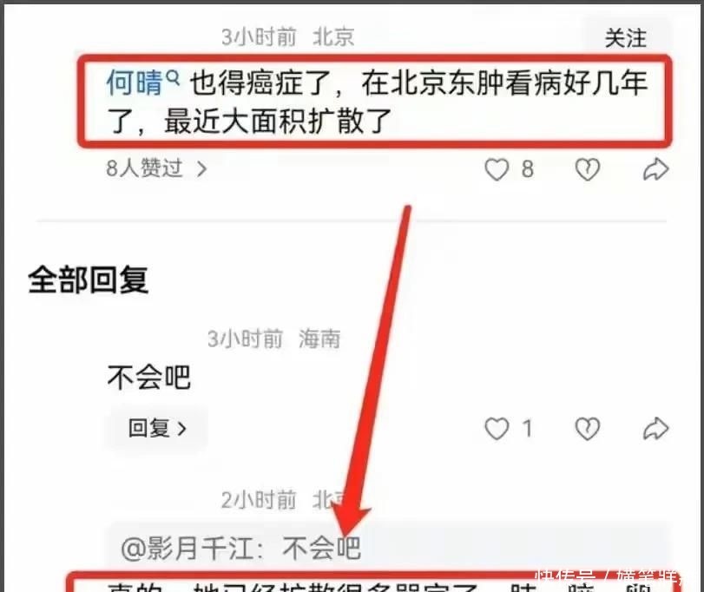Share the top comment using arrow icon
Viewport: 704px width, 592px height.
656,169
